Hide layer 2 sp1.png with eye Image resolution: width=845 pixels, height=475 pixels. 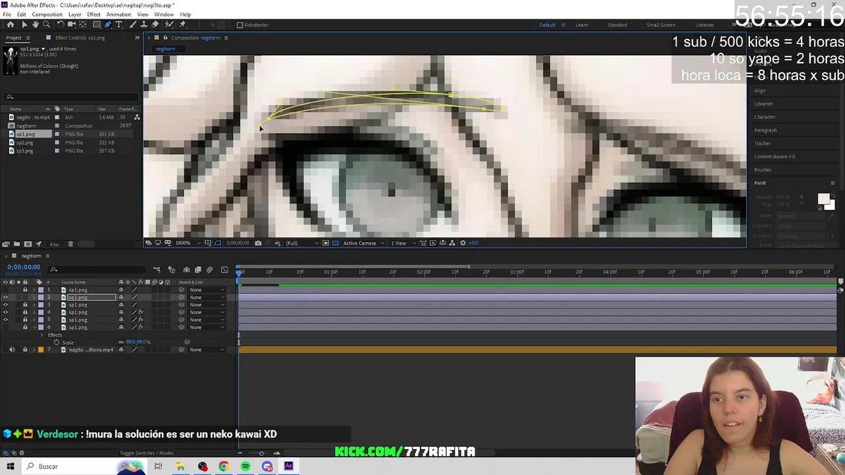coord(6,298)
